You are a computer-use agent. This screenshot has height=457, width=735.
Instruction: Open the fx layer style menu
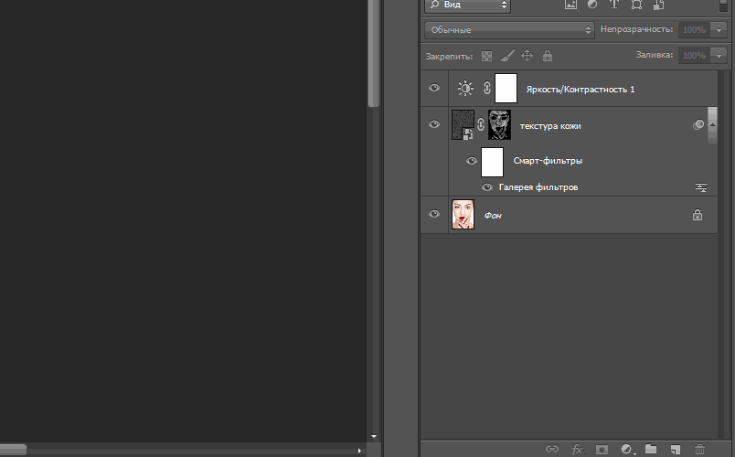pos(577,450)
